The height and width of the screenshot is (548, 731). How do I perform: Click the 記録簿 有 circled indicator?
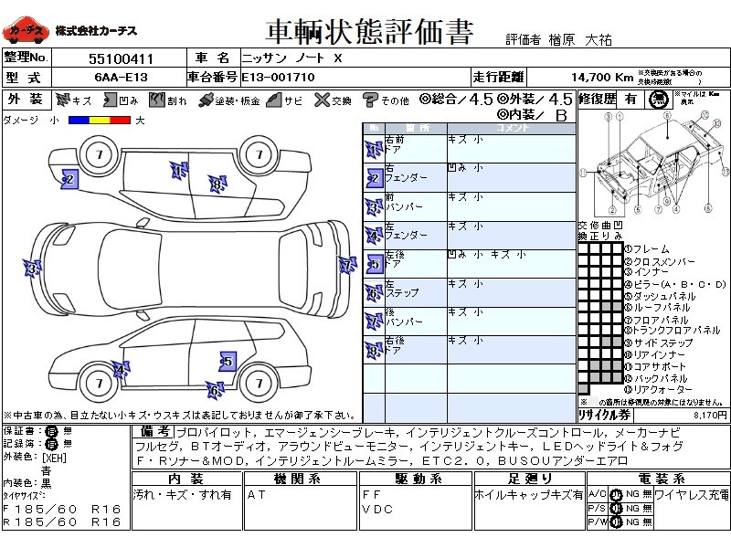point(50,443)
